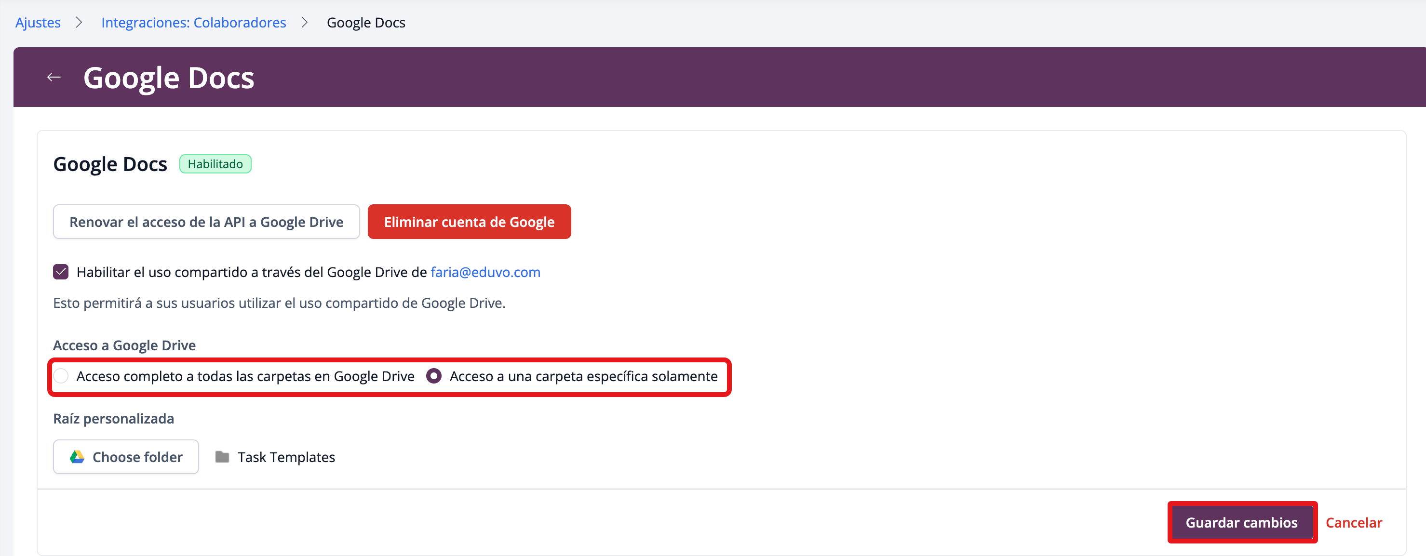
Task: Click the back arrow beside Google Docs title
Action: pyautogui.click(x=54, y=78)
